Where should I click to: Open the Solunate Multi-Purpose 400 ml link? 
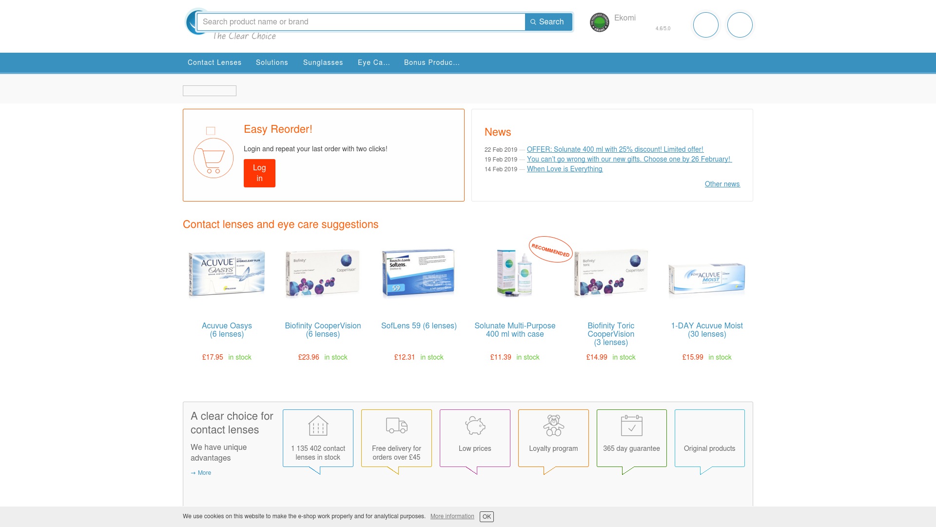click(515, 330)
